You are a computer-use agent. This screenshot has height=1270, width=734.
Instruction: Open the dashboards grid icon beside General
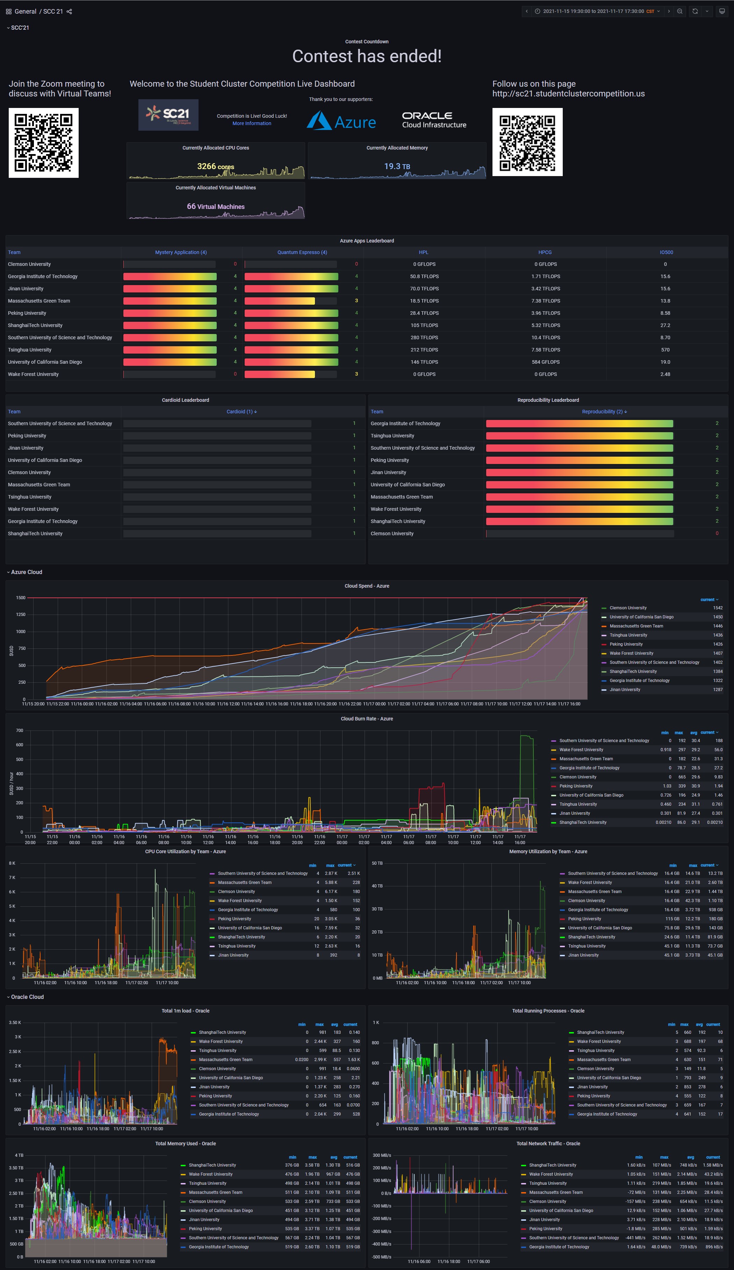coord(9,11)
